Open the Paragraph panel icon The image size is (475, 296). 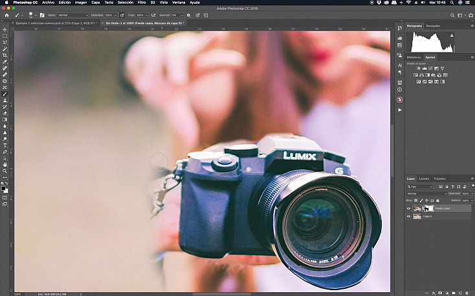pos(399,72)
